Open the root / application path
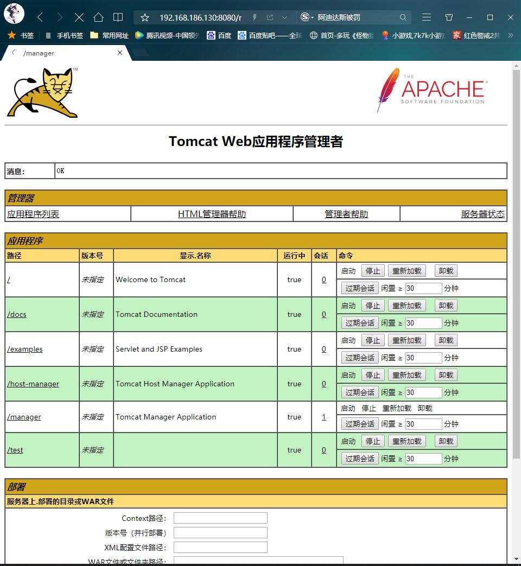This screenshot has width=521, height=566. tap(9, 280)
